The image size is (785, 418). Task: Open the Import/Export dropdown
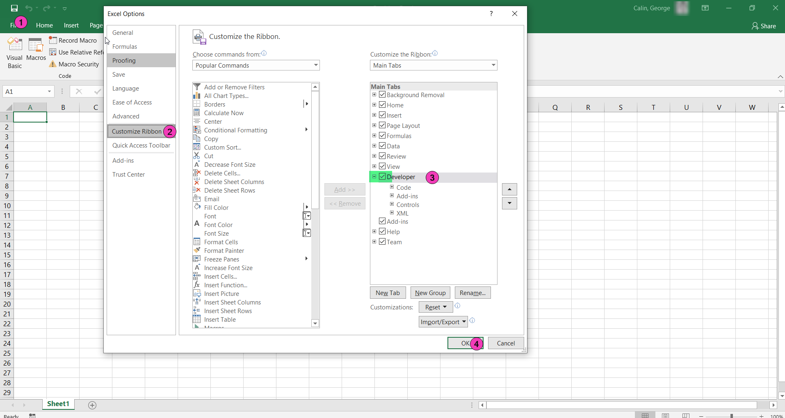tap(443, 322)
